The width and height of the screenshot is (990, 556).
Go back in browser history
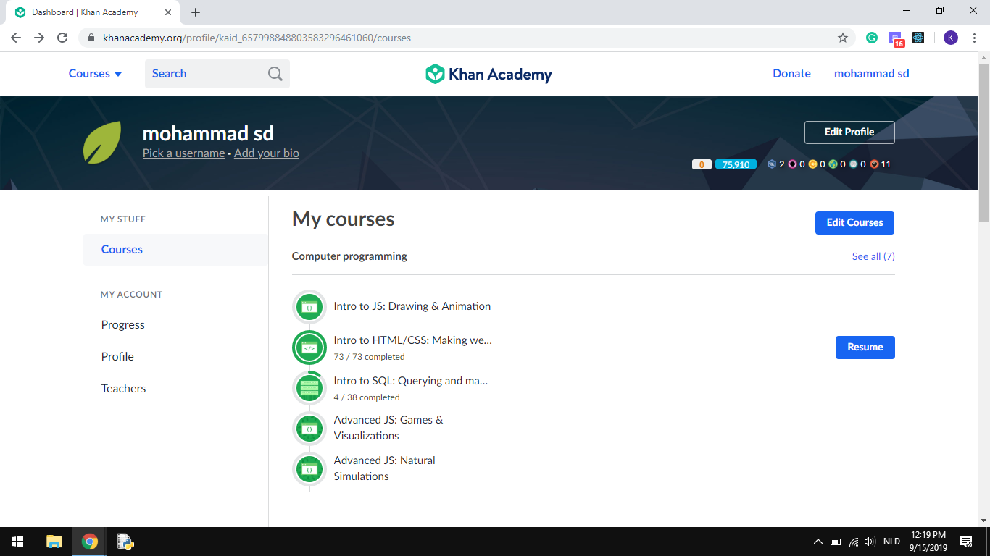[x=16, y=38]
